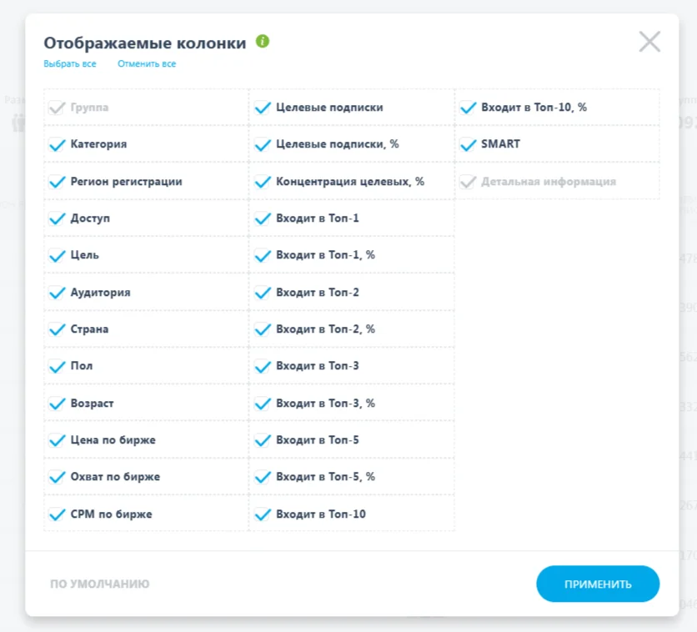Apply changes with ПРИМЕНИТЬ button

(598, 584)
